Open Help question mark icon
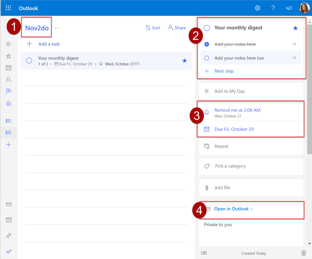 273,8
